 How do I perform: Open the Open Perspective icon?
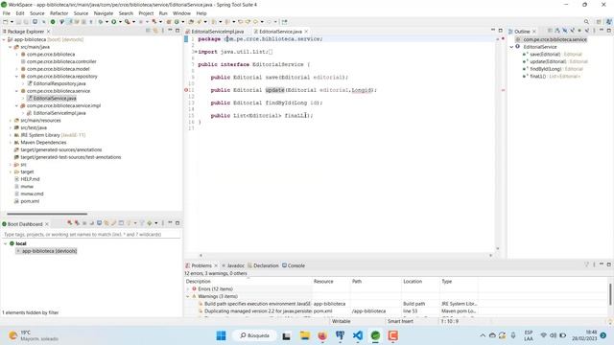click(599, 22)
